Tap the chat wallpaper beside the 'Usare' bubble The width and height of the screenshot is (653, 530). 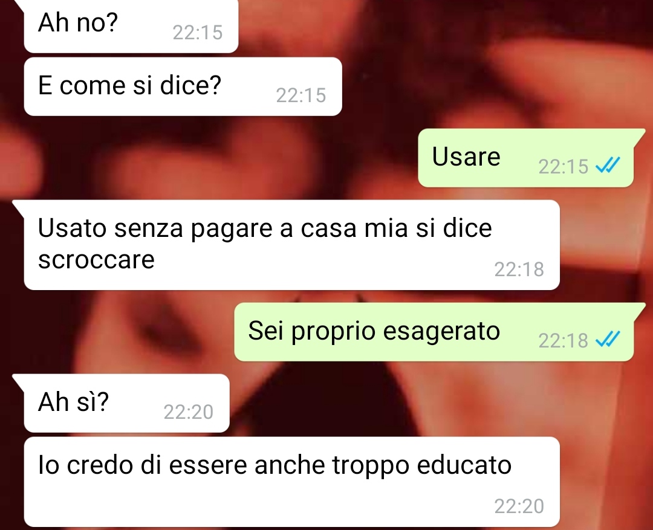click(208, 158)
